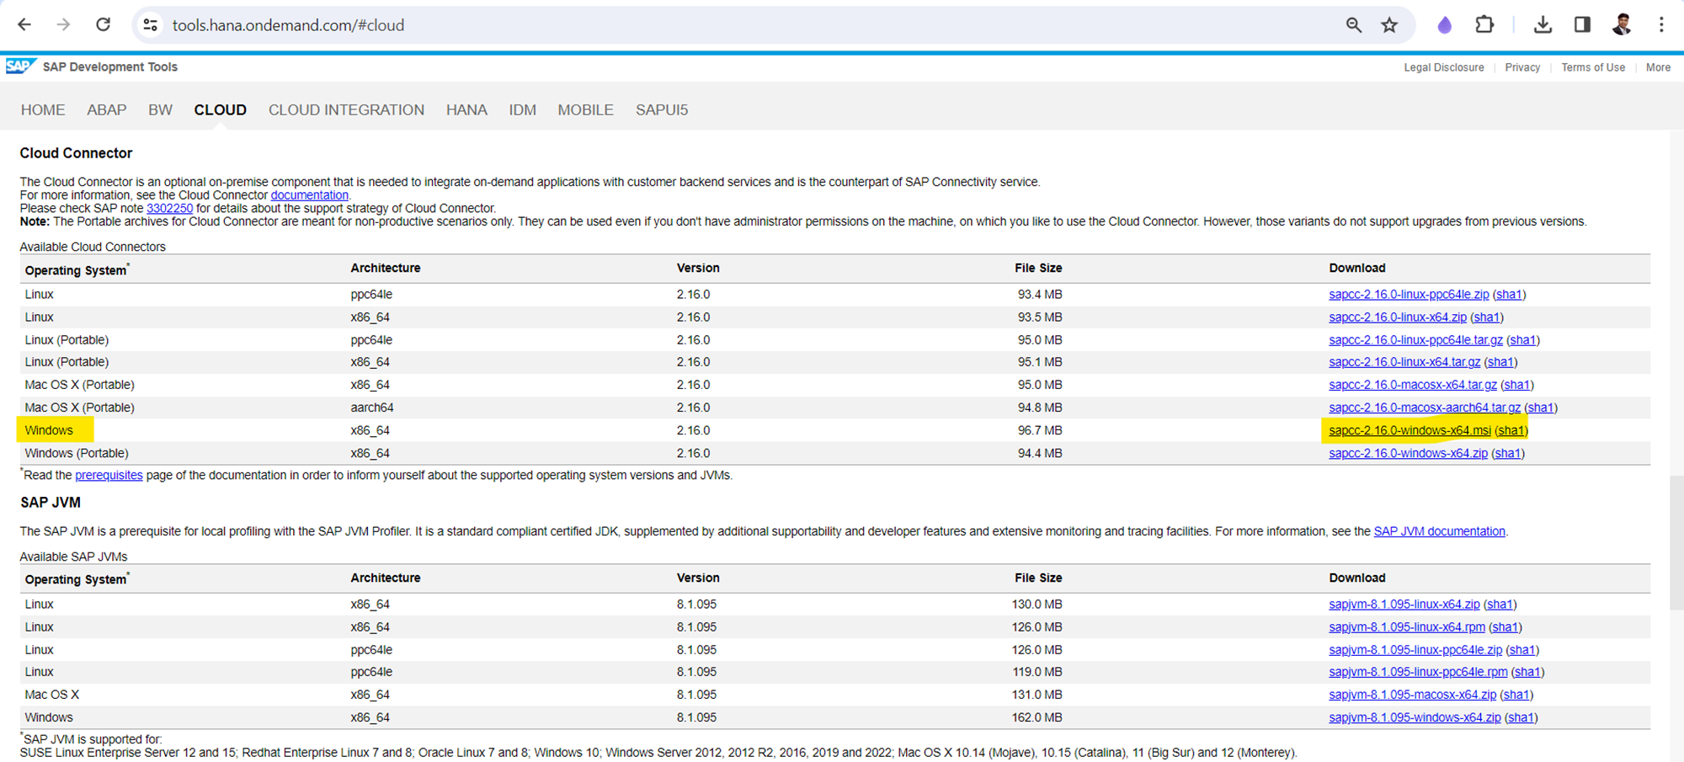
Task: Select the SAPUI5 tab
Action: 661,110
